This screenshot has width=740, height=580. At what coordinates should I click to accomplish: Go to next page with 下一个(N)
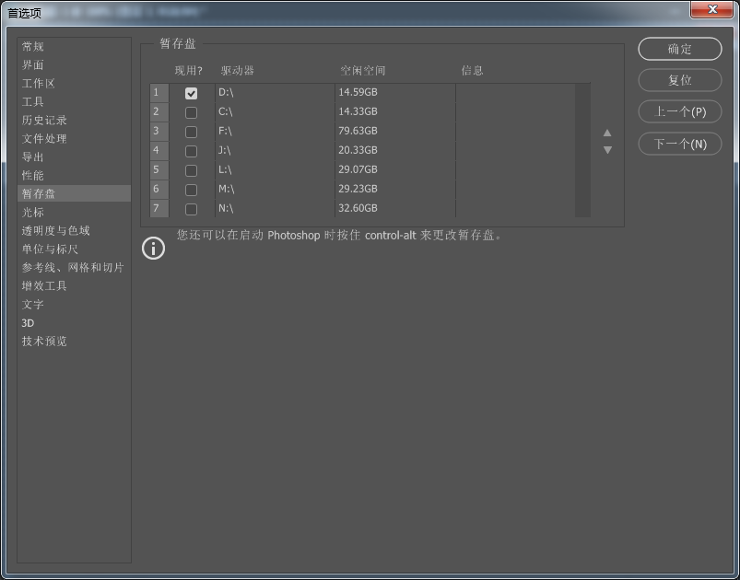tap(679, 144)
